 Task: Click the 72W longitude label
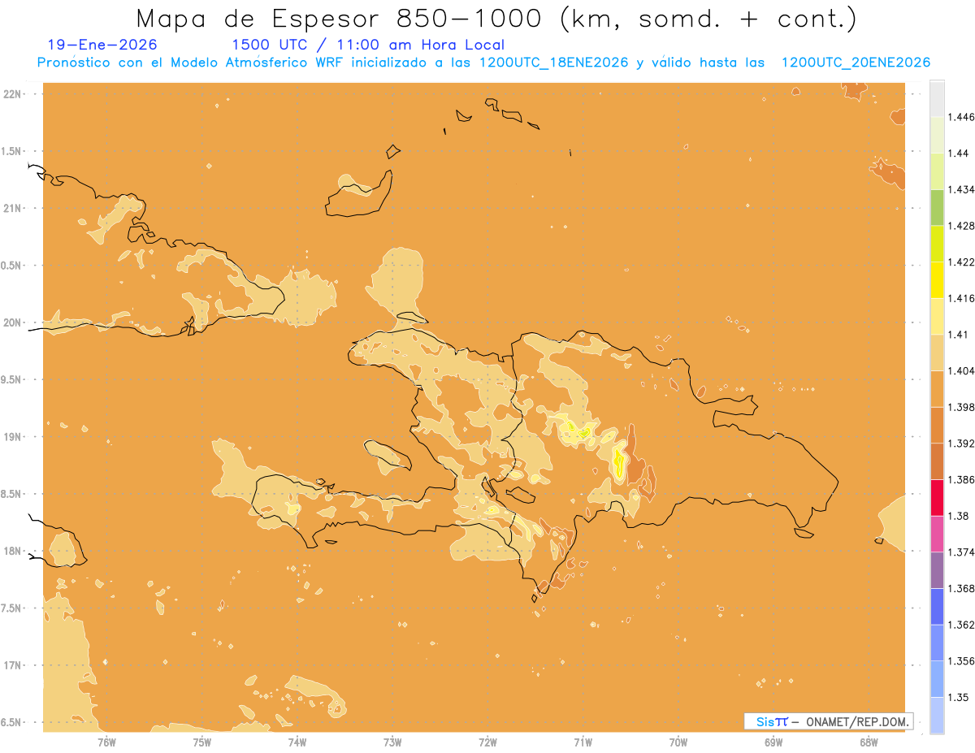tap(487, 742)
